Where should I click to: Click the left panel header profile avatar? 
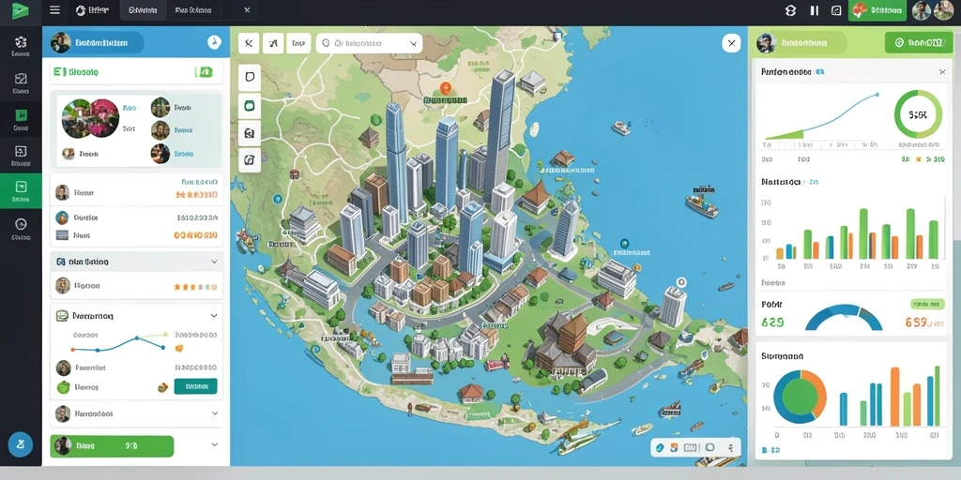tap(61, 42)
